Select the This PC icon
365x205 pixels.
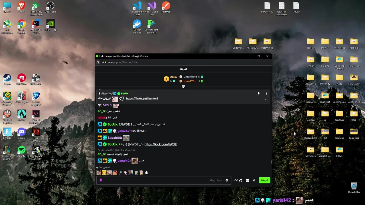7,7
